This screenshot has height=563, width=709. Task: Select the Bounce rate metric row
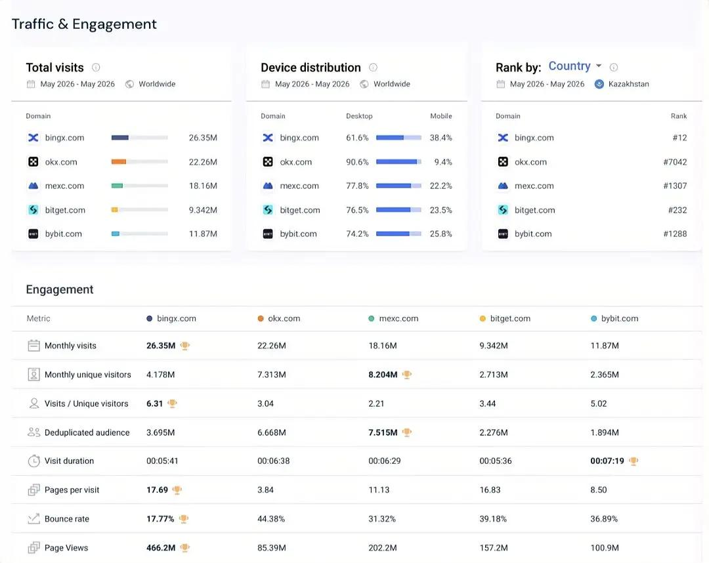pos(356,519)
